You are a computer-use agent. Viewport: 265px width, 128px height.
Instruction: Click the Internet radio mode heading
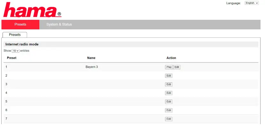point(22,44)
